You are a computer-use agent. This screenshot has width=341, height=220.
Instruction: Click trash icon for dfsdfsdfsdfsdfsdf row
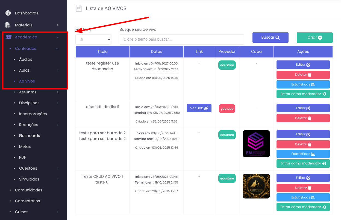click(x=310, y=118)
